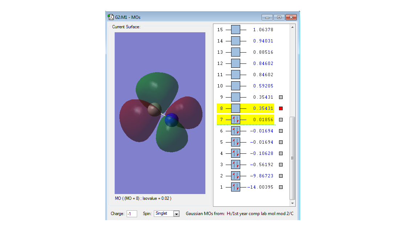Click the energy value -0.56192
This screenshot has width=418, height=235.
262,165
